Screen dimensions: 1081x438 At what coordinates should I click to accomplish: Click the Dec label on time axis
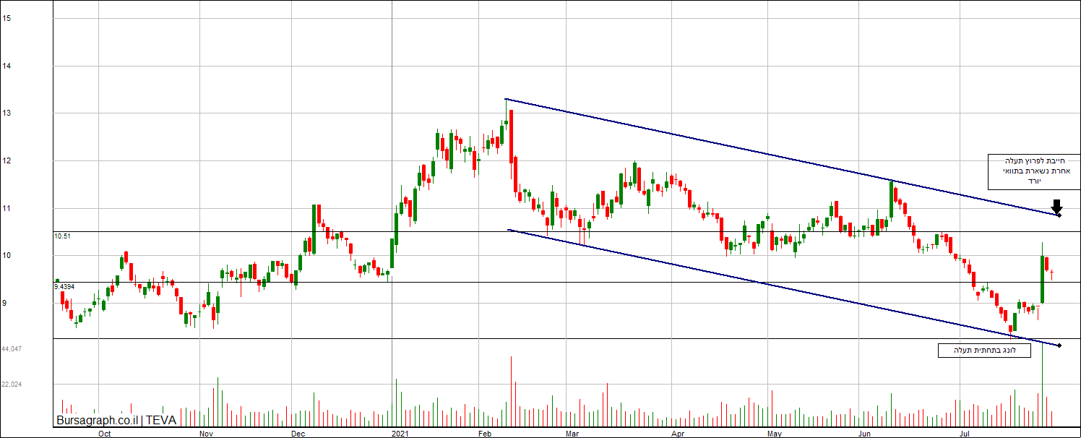(298, 434)
